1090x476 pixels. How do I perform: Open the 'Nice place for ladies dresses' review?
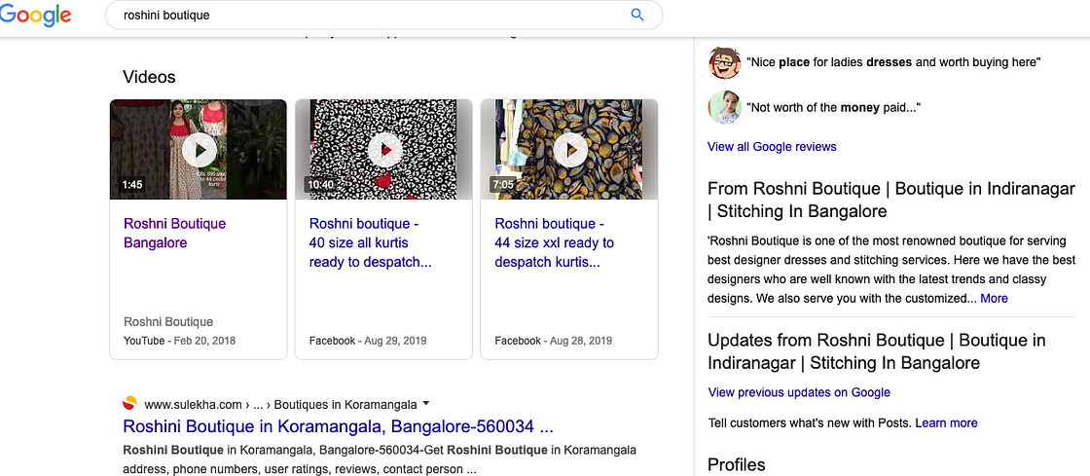click(893, 62)
